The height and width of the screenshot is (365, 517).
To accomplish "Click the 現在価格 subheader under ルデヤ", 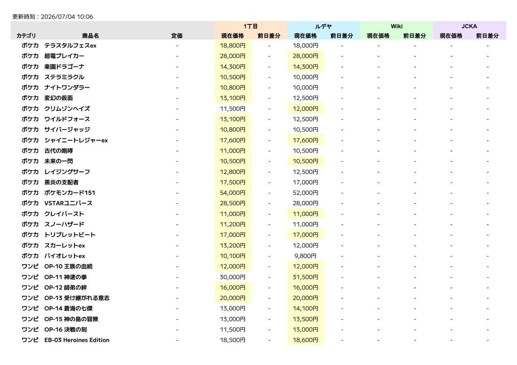I will [x=305, y=36].
